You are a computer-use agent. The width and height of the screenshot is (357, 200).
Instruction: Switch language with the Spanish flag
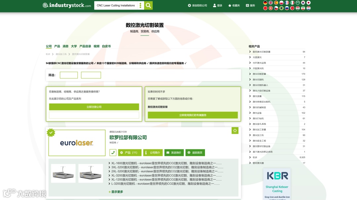pyautogui.click(x=276, y=3)
